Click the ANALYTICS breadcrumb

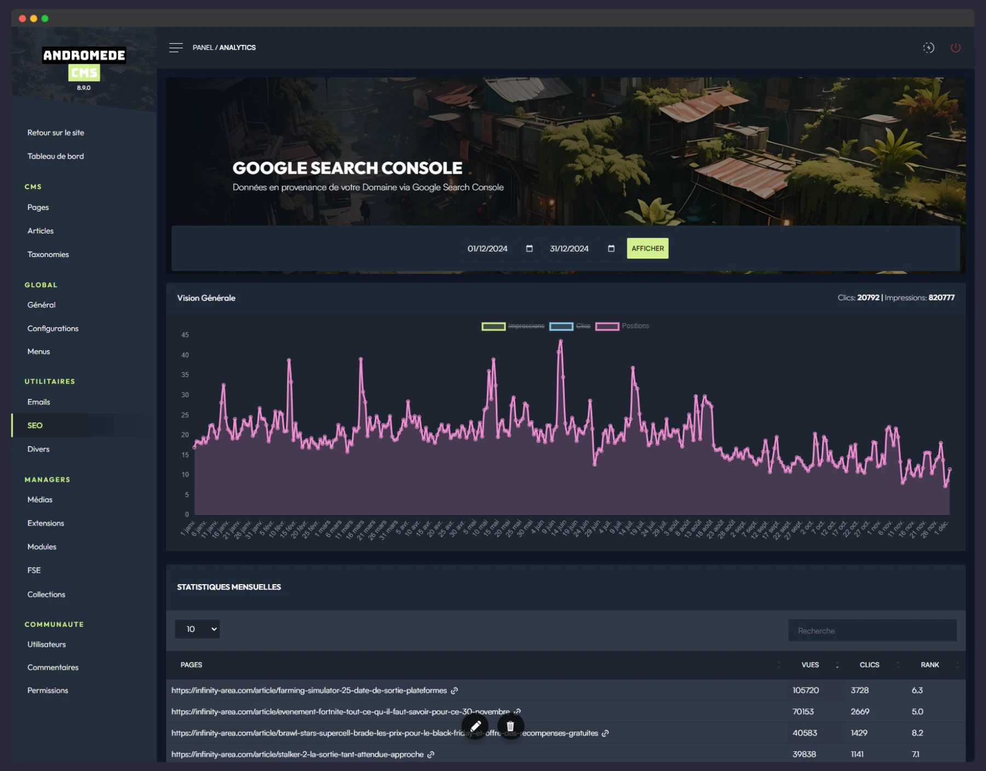tap(237, 48)
